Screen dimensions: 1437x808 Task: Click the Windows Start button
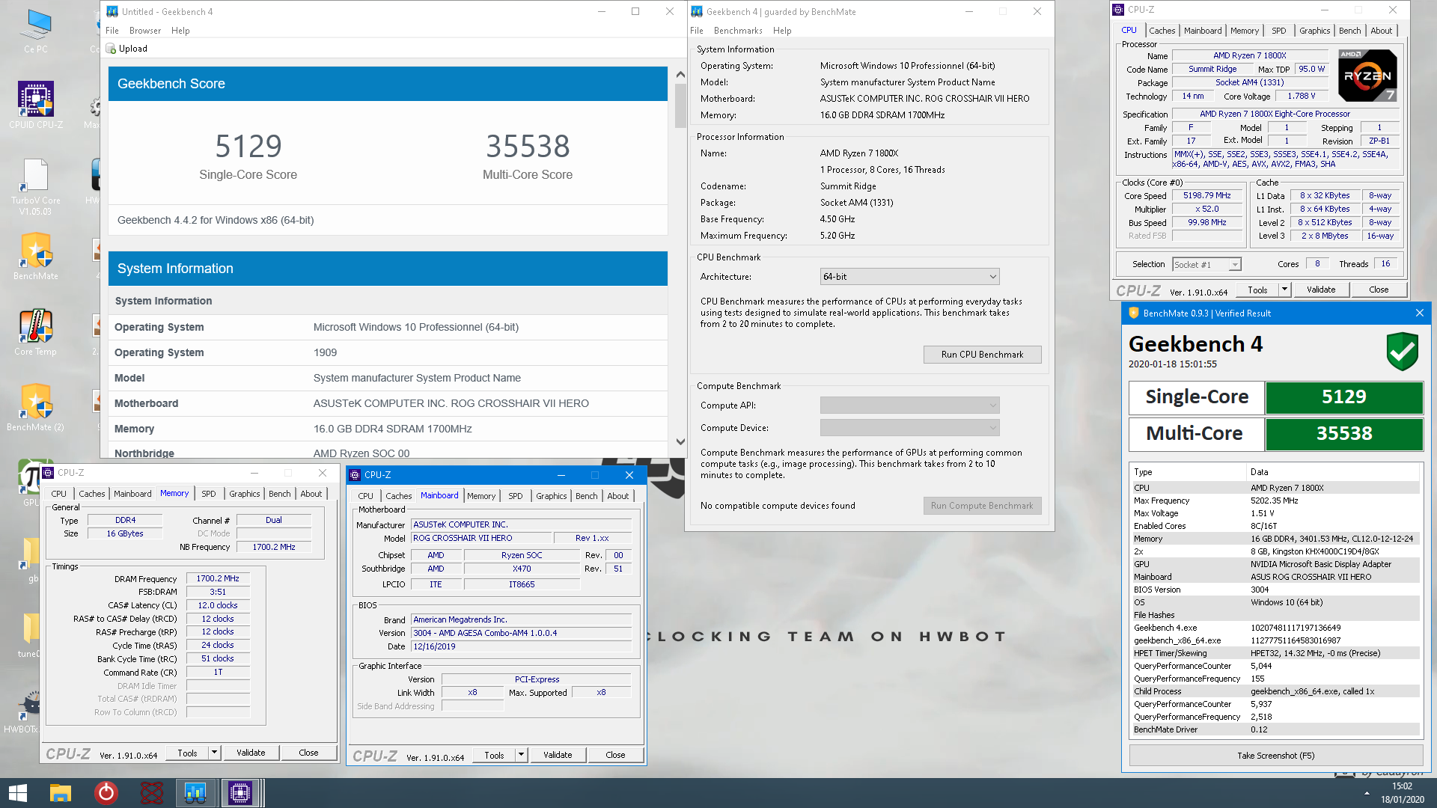point(18,793)
